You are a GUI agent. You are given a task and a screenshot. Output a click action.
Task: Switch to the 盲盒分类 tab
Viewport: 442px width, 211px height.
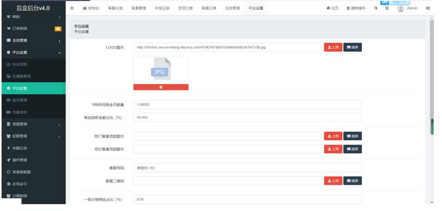(x=116, y=8)
